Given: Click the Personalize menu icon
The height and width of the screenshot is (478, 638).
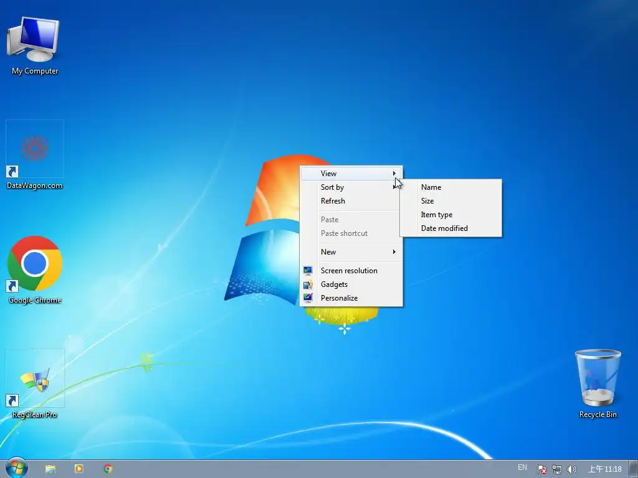Looking at the screenshot, I should click(x=308, y=298).
